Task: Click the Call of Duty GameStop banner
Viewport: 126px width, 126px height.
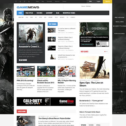Action: [46, 102]
